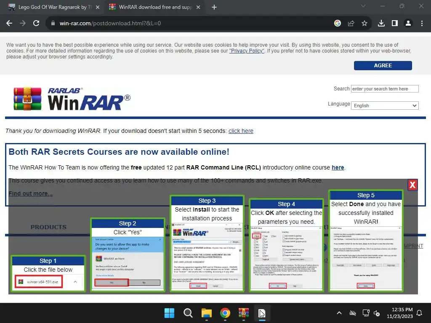Open Chrome three-dot menu
This screenshot has width=431, height=323.
(x=422, y=24)
